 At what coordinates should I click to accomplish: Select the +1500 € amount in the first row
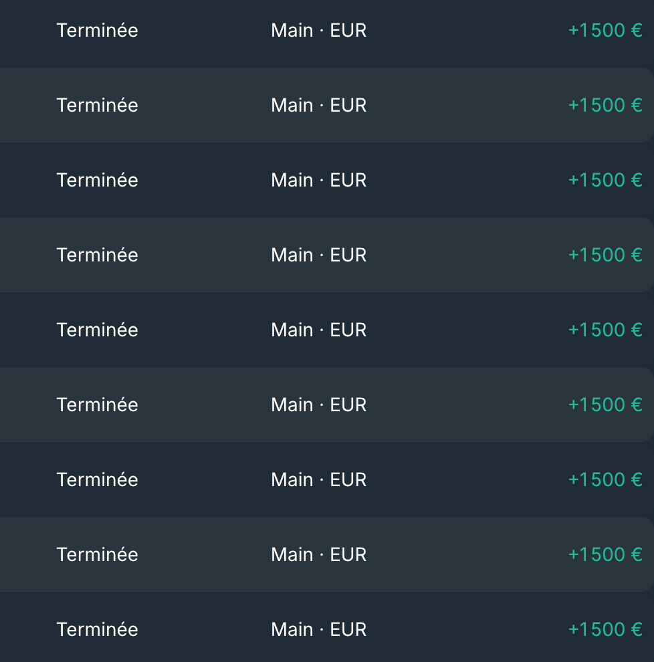click(605, 30)
